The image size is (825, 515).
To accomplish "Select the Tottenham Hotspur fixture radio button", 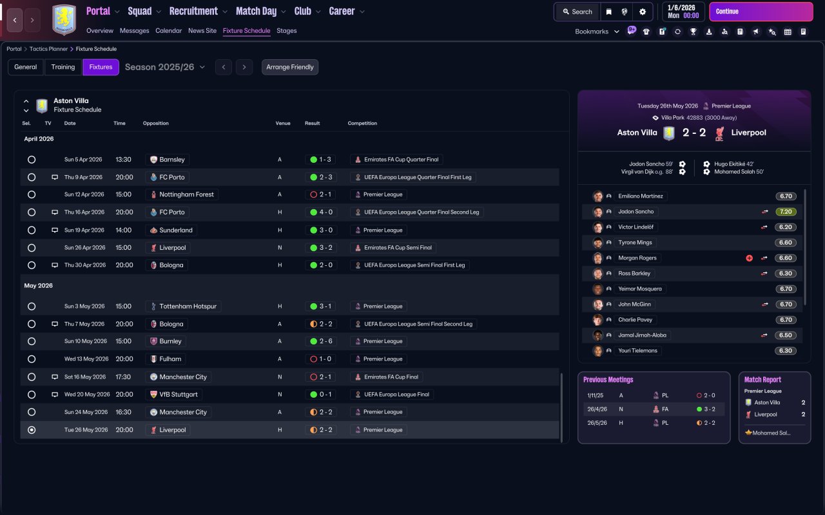I will click(x=32, y=306).
